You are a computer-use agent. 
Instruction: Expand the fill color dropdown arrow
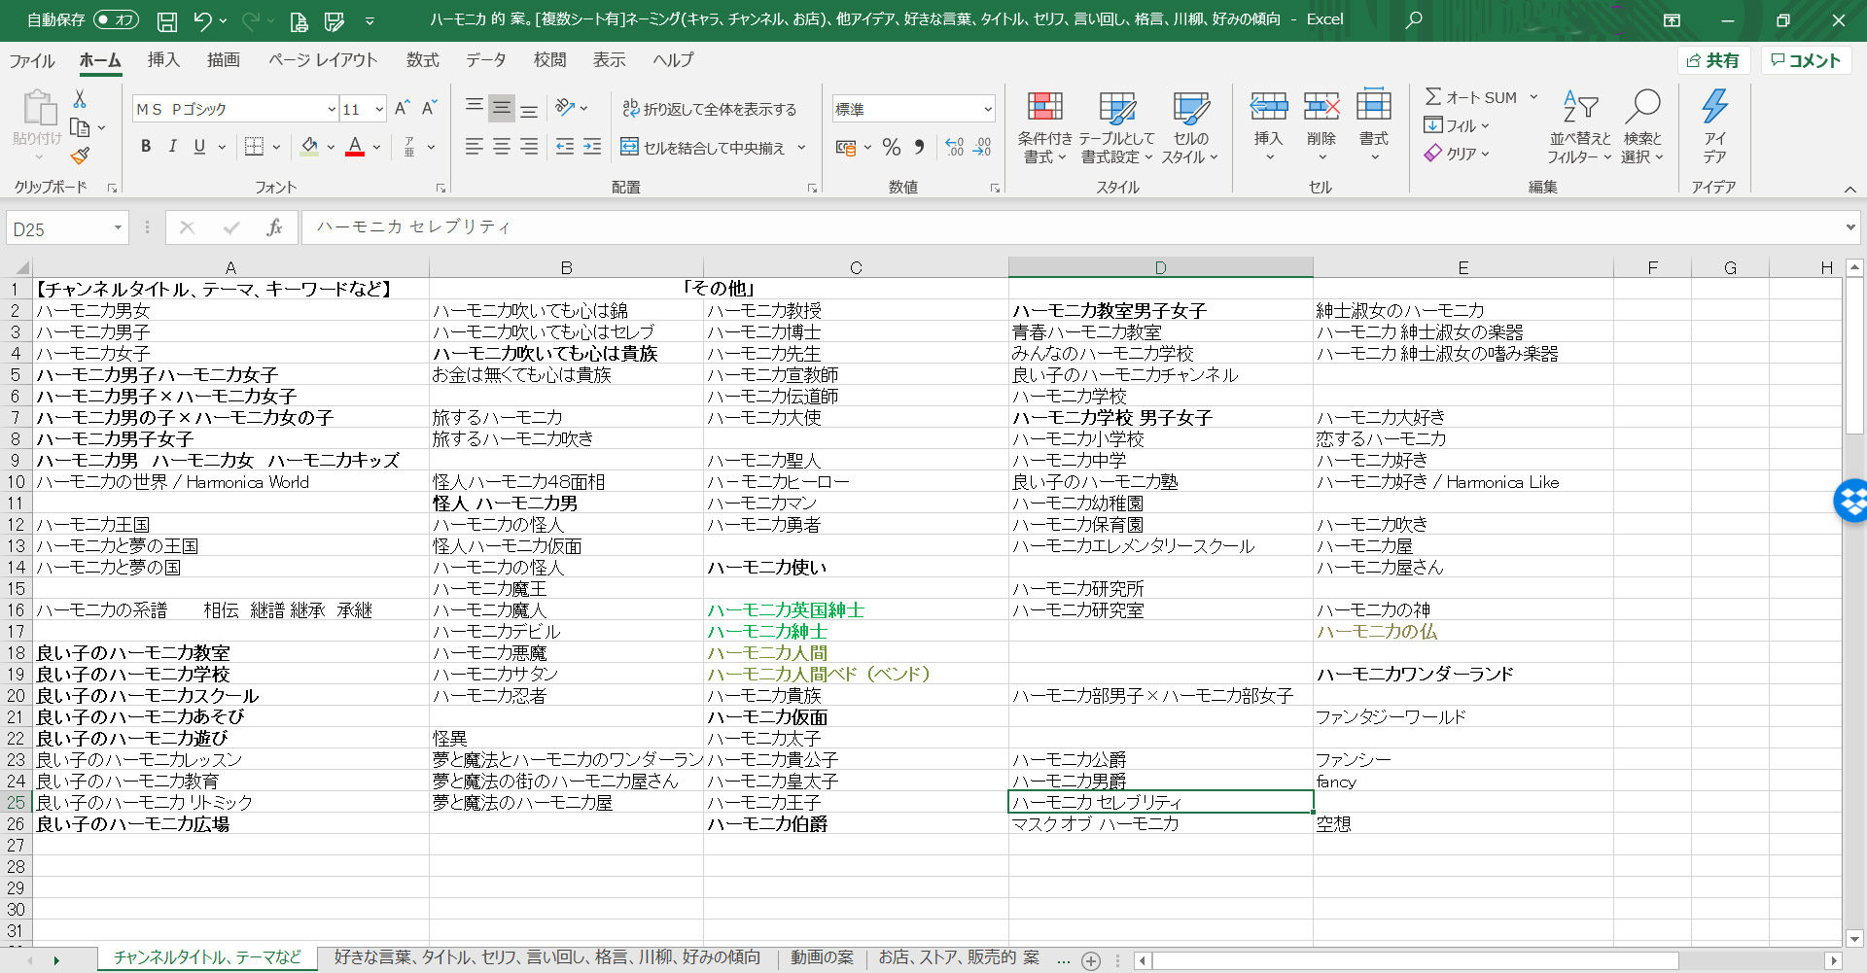pyautogui.click(x=329, y=147)
